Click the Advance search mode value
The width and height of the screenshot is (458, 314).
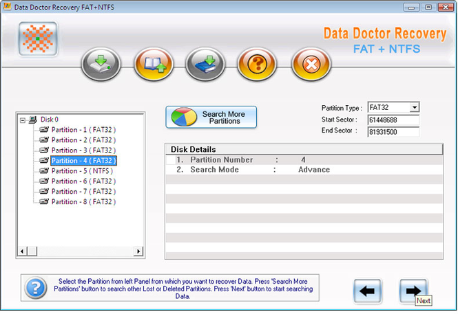314,170
